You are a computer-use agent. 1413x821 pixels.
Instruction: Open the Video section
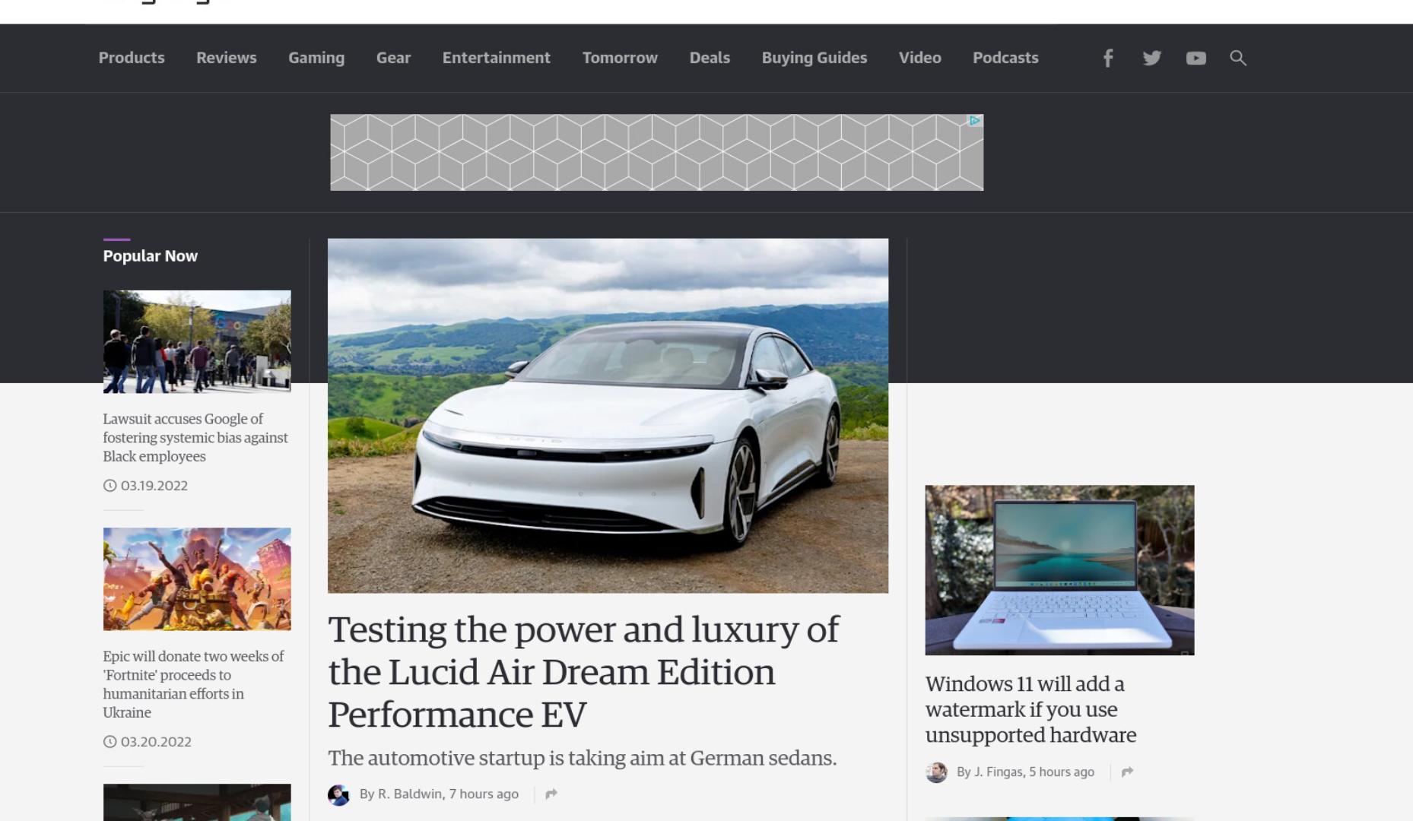click(920, 58)
